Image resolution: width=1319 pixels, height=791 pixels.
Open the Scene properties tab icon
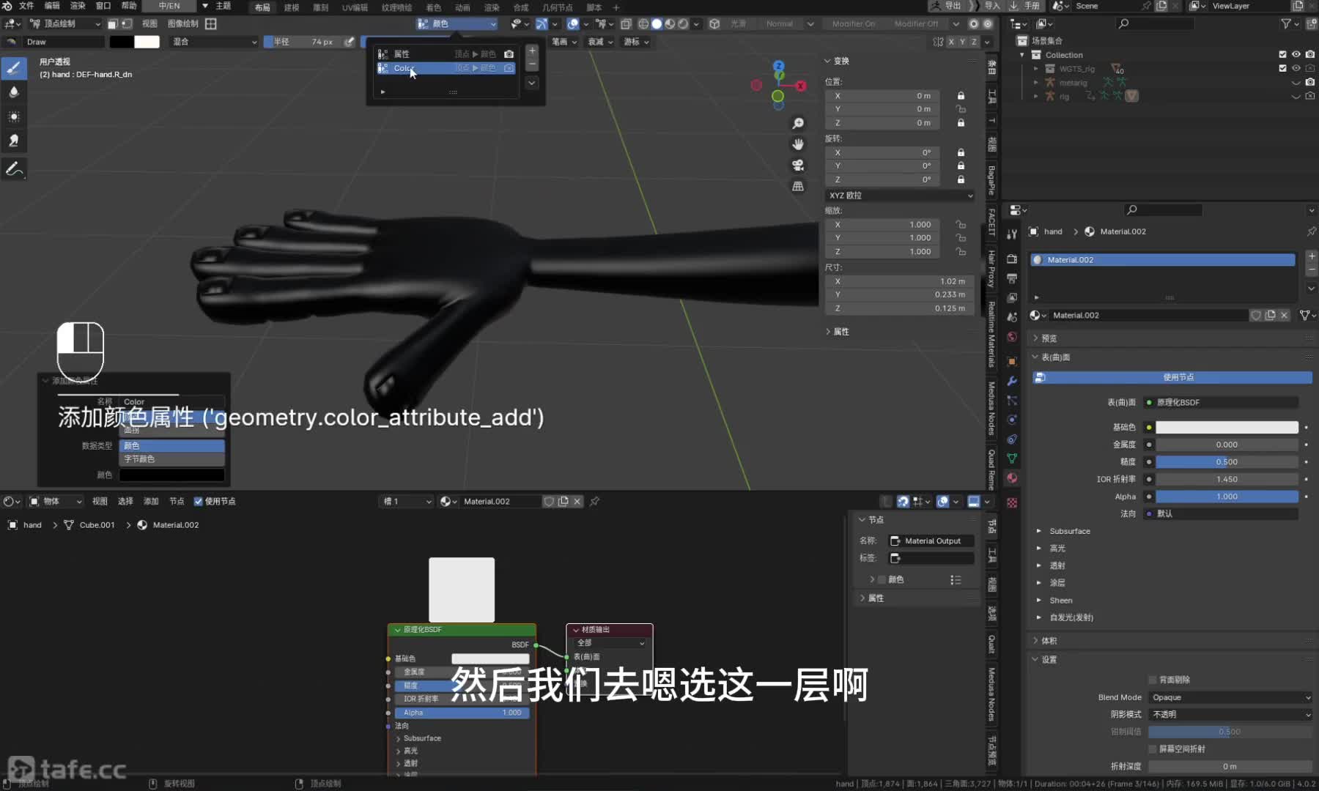tap(1012, 317)
